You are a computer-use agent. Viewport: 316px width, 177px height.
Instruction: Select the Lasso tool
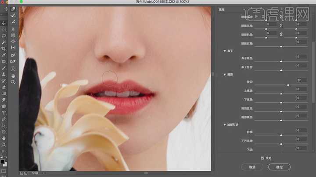4,36
